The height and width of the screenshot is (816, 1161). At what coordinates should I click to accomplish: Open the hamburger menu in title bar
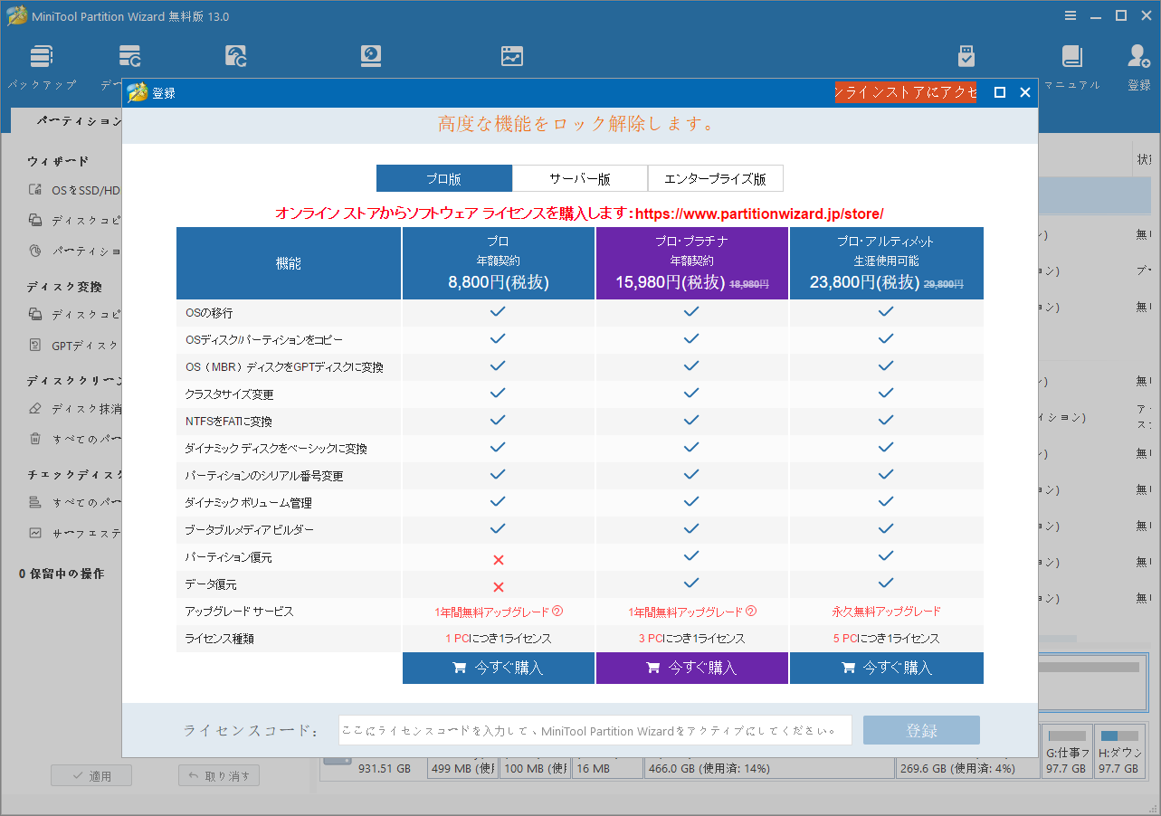pyautogui.click(x=1071, y=16)
